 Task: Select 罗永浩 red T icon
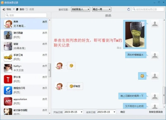(x=8, y=79)
